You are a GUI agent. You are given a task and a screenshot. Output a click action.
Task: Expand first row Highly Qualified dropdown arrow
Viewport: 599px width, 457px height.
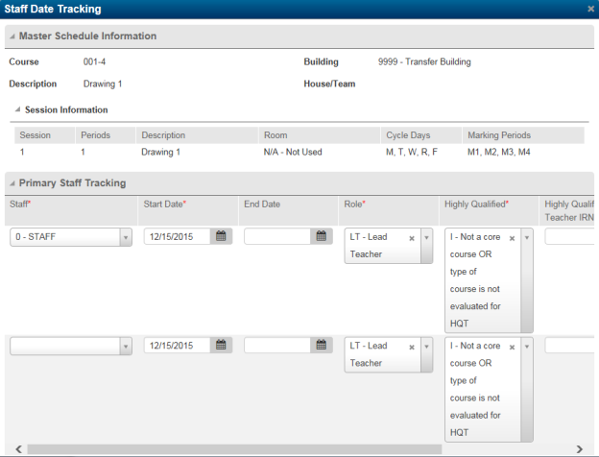point(526,237)
